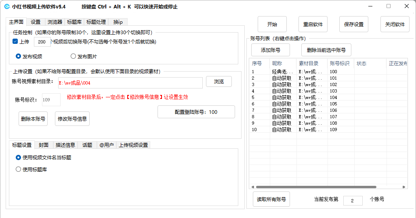Click the app logo icon in title bar

tap(7, 7)
